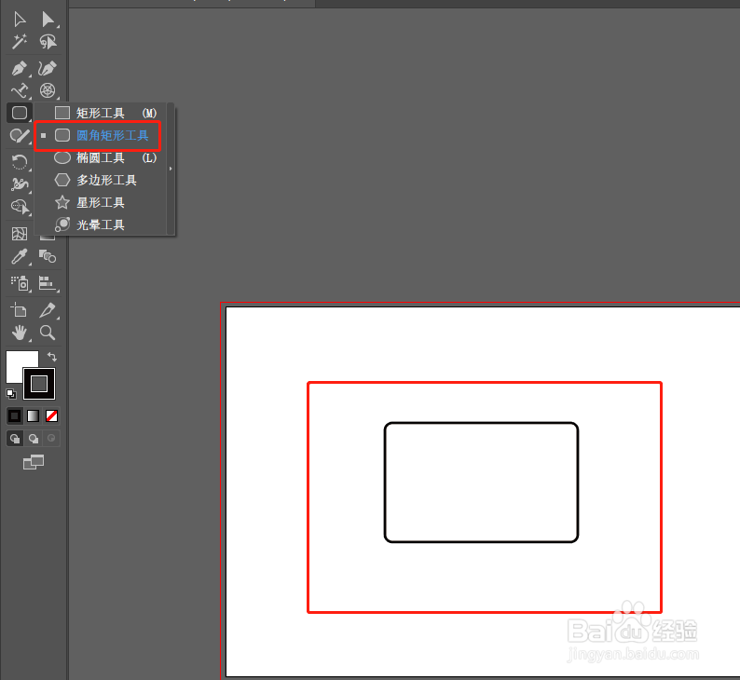Select the Curvature pen tool

tap(48, 68)
